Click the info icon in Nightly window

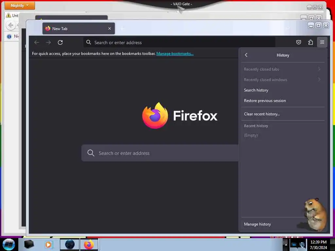point(9,37)
